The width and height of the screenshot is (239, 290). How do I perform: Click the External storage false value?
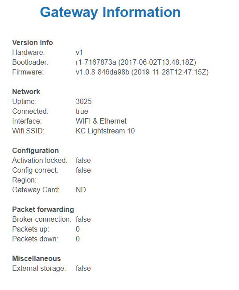[x=83, y=268]
